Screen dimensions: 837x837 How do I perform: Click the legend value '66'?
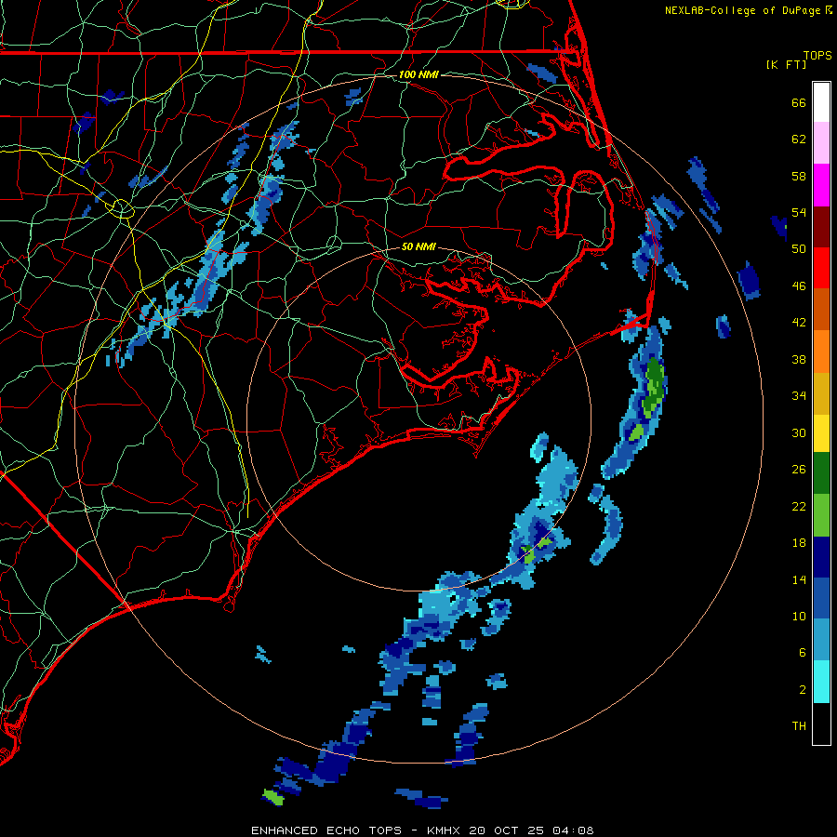799,102
